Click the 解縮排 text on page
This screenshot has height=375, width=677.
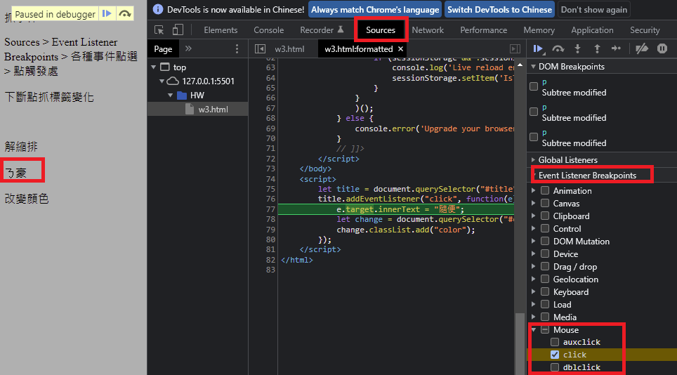(21, 147)
